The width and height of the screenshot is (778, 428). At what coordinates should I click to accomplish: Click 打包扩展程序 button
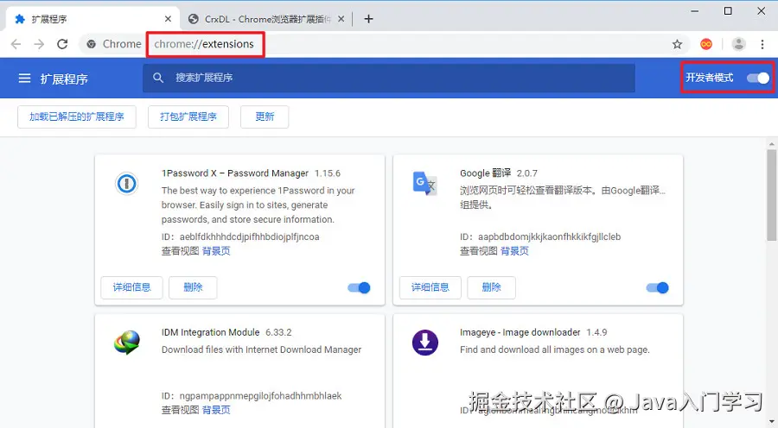tap(188, 116)
